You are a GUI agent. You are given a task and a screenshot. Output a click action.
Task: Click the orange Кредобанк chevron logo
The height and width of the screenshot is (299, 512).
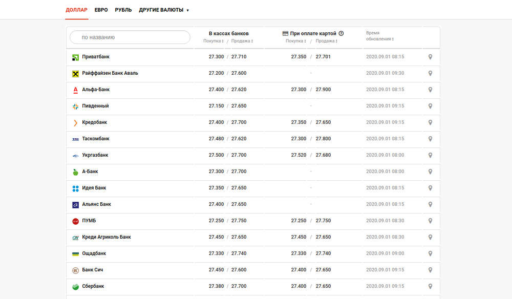[75, 123]
